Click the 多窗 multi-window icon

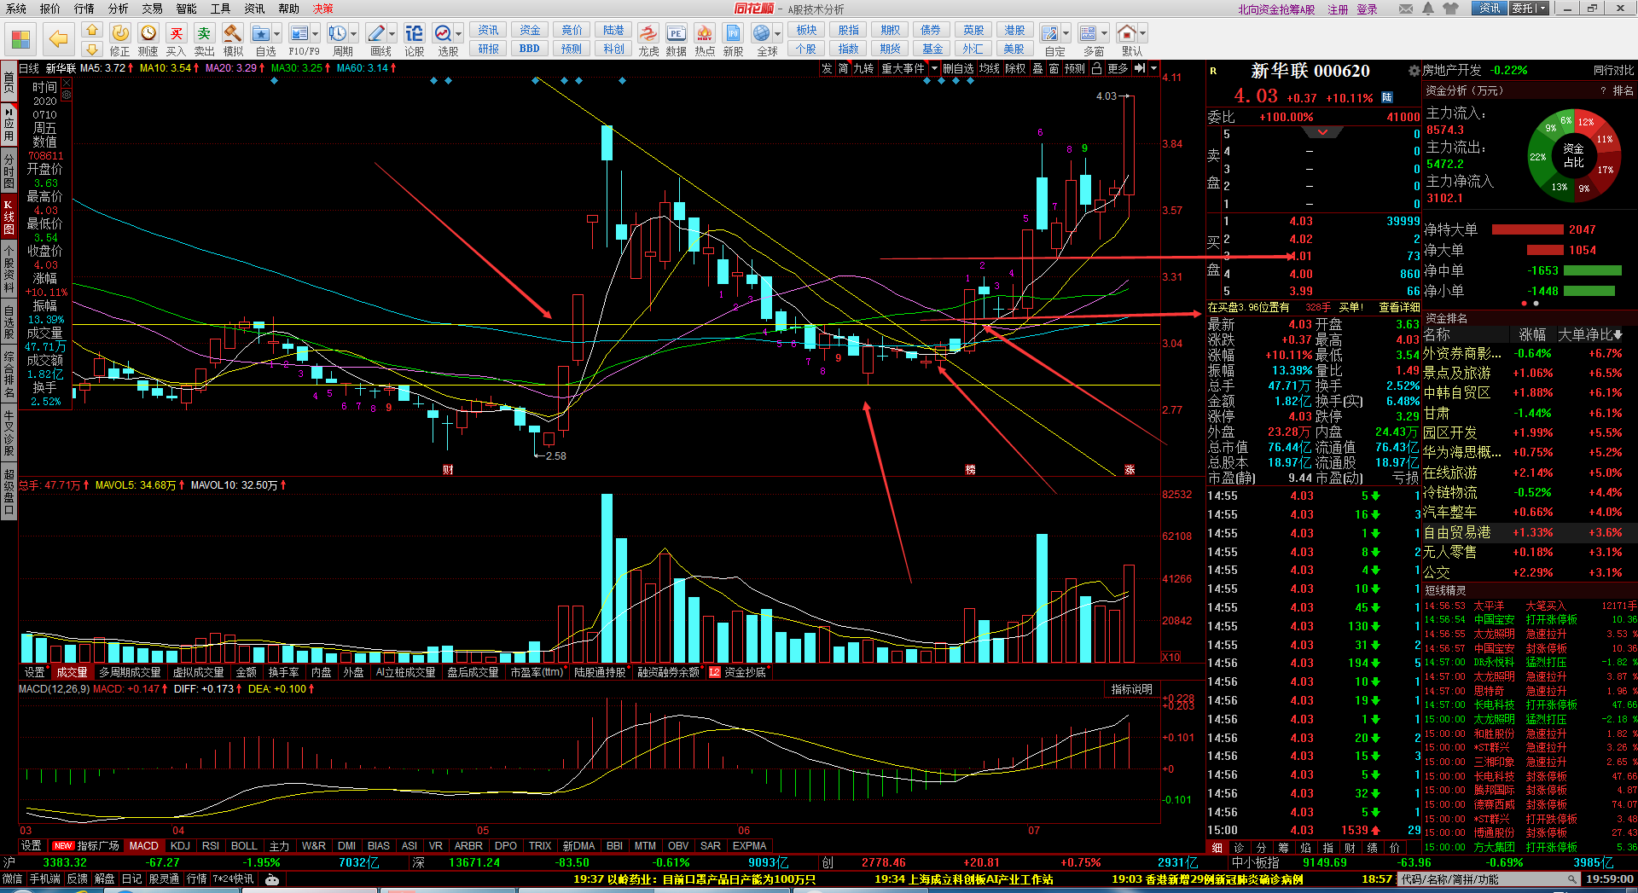1088,33
